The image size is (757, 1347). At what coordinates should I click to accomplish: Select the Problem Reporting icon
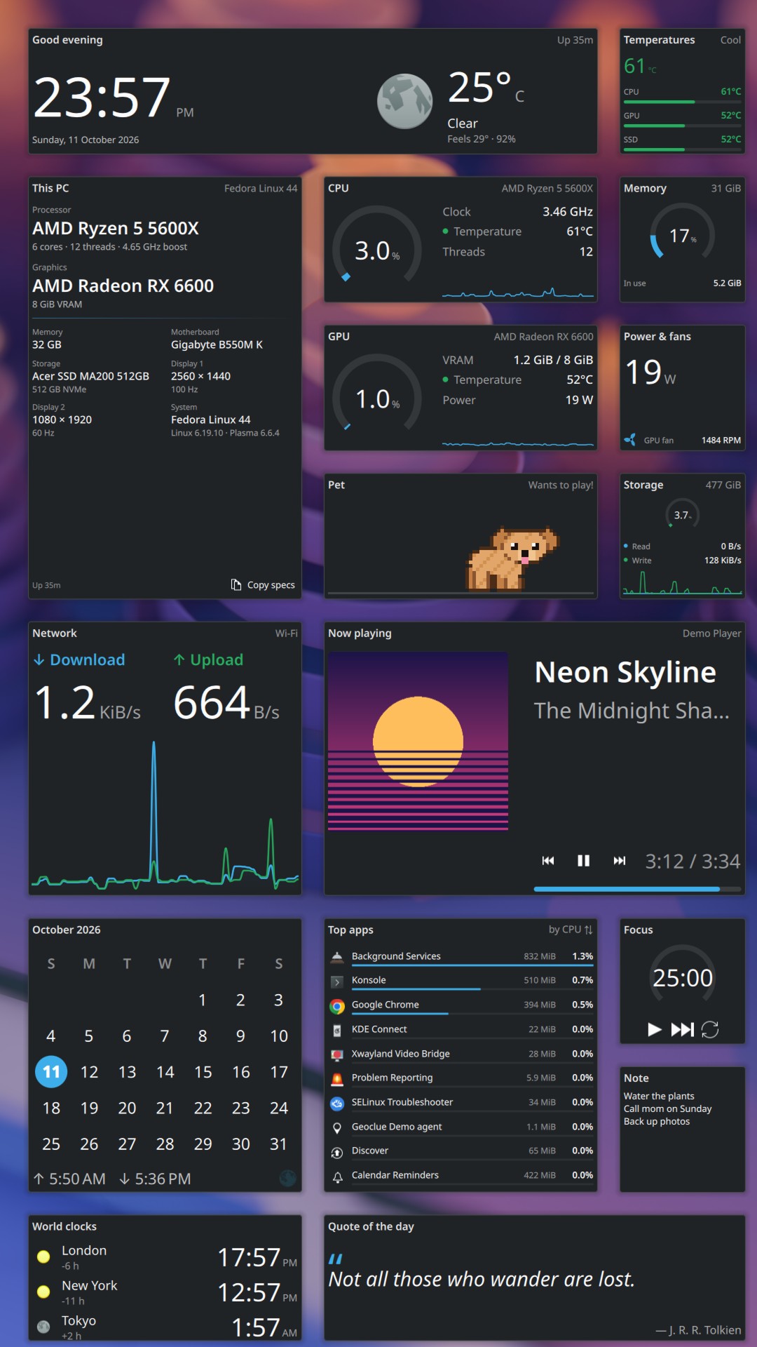337,1078
